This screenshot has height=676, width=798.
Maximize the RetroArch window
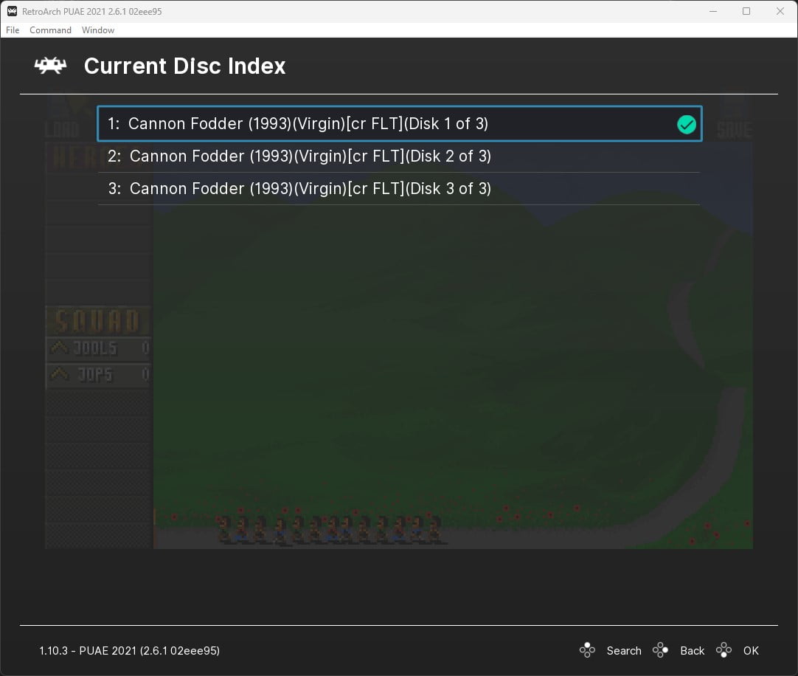746,12
